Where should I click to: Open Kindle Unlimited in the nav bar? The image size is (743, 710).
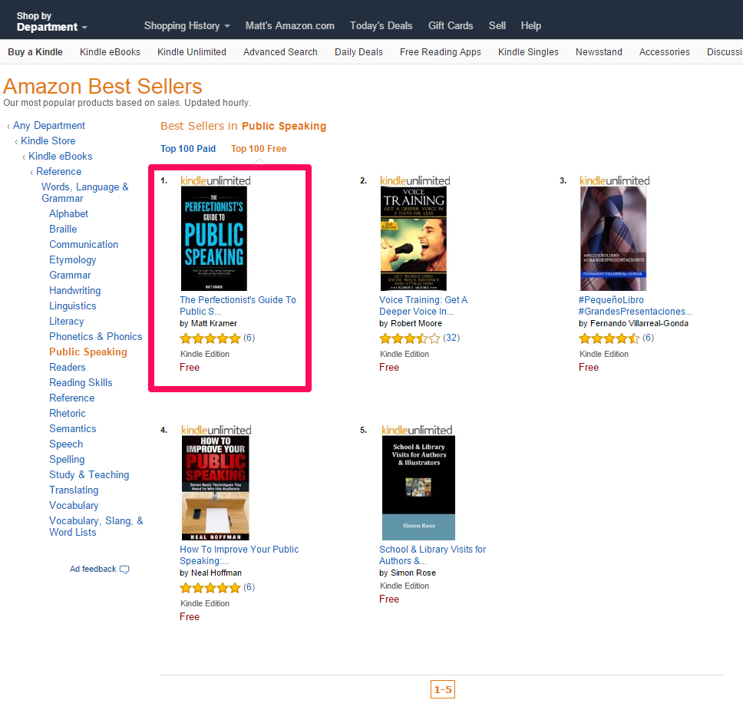[x=191, y=52]
